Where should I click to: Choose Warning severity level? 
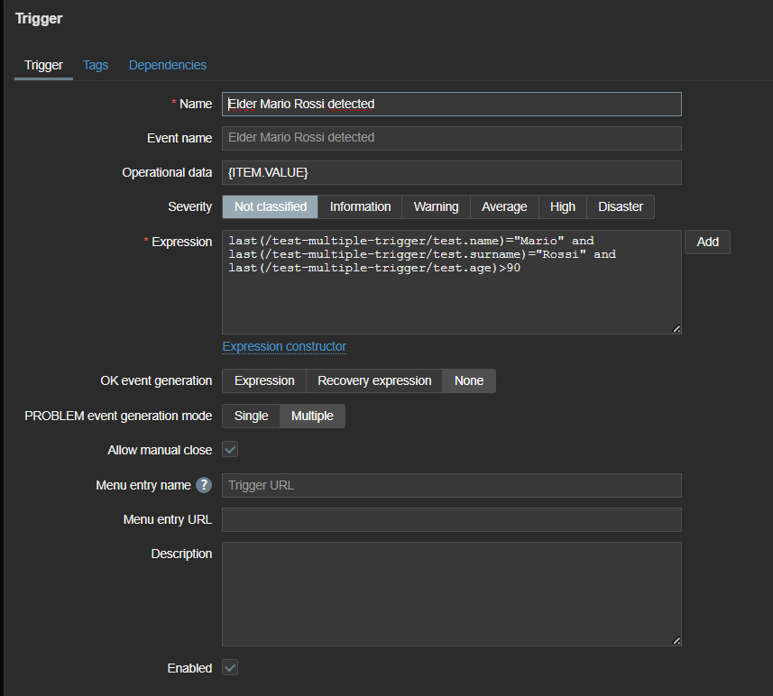click(436, 206)
